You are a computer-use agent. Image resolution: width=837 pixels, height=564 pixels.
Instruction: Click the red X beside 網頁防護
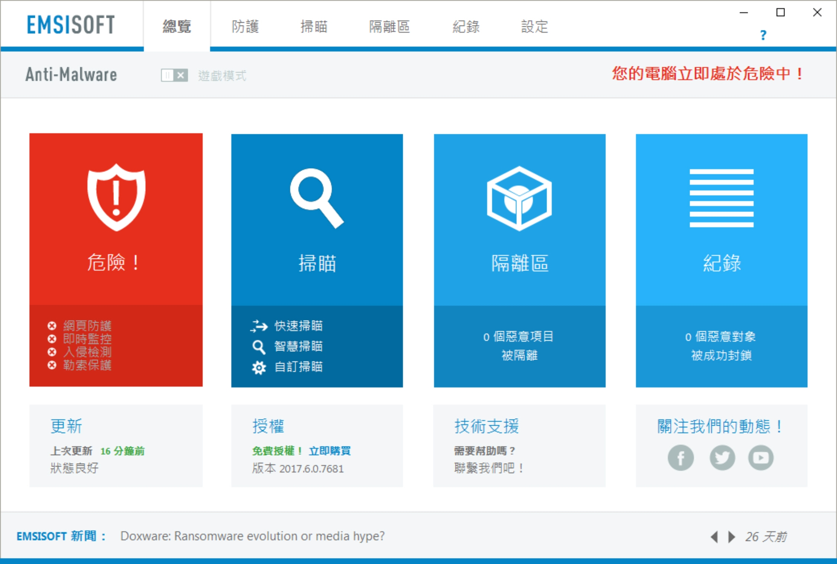[x=52, y=326]
